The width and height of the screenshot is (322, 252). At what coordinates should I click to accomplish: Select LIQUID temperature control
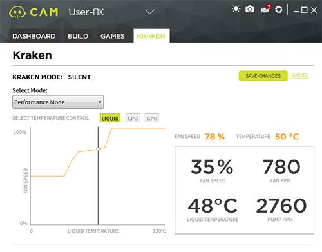(110, 118)
